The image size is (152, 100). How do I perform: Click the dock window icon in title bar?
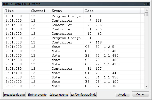[x=145, y=4]
